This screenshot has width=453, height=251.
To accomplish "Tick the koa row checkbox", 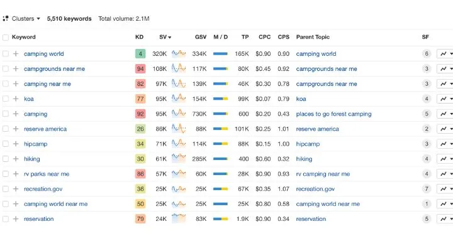I will pos(6,99).
